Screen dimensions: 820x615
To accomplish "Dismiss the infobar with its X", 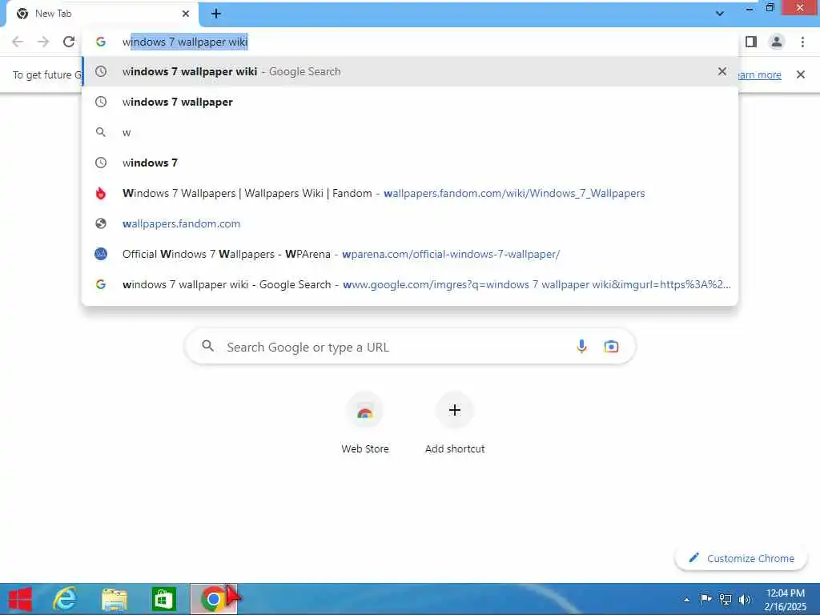I will [x=801, y=74].
